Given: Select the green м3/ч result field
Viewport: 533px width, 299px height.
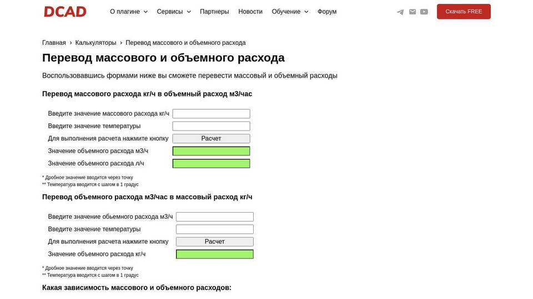Looking at the screenshot, I should (211, 151).
